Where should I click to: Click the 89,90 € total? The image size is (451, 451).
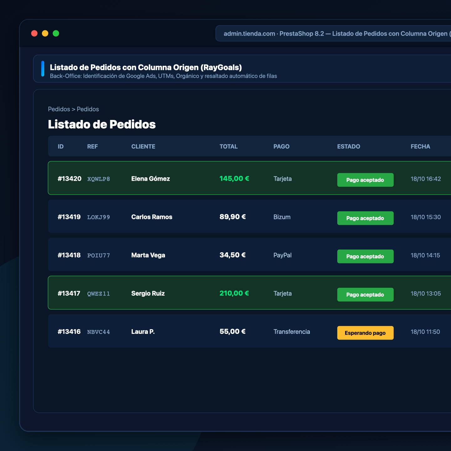pos(233,217)
